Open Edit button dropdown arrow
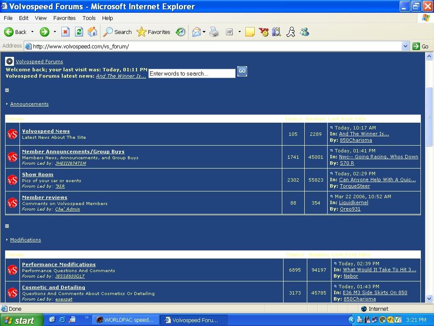Viewport: 434px width, 326px height. point(239,32)
